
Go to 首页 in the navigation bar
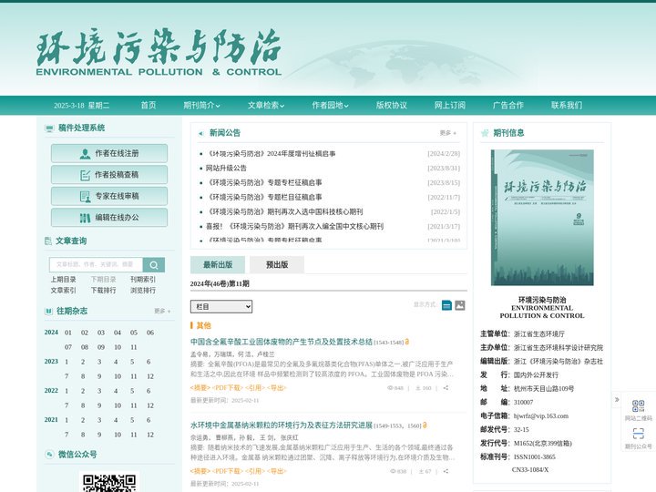point(149,106)
